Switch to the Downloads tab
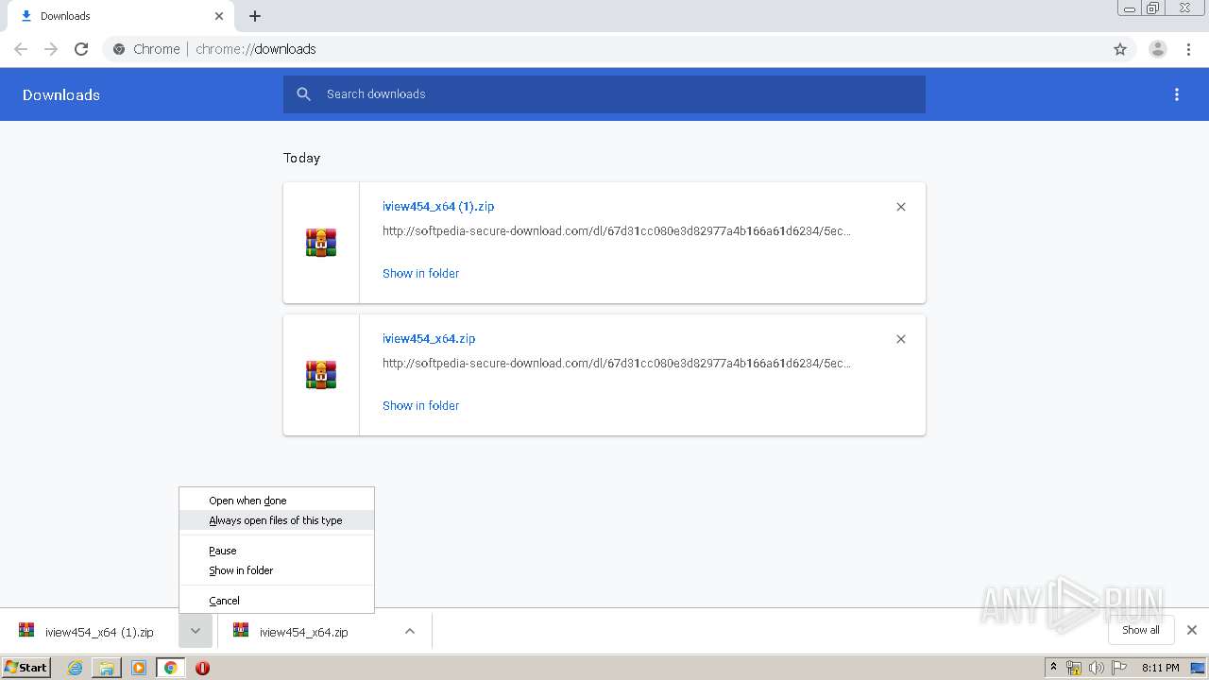 pyautogui.click(x=119, y=16)
